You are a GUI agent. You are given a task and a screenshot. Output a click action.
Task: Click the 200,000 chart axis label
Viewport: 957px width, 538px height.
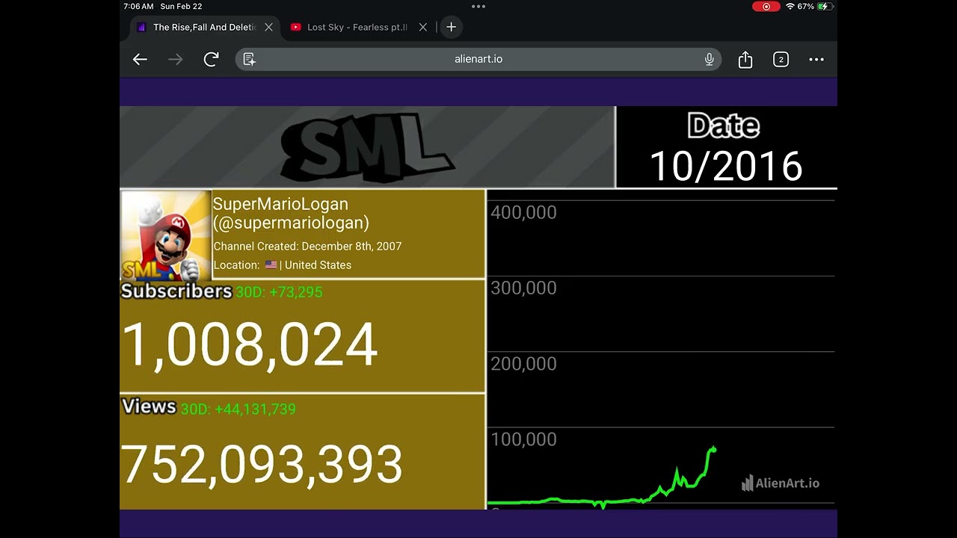pos(523,364)
